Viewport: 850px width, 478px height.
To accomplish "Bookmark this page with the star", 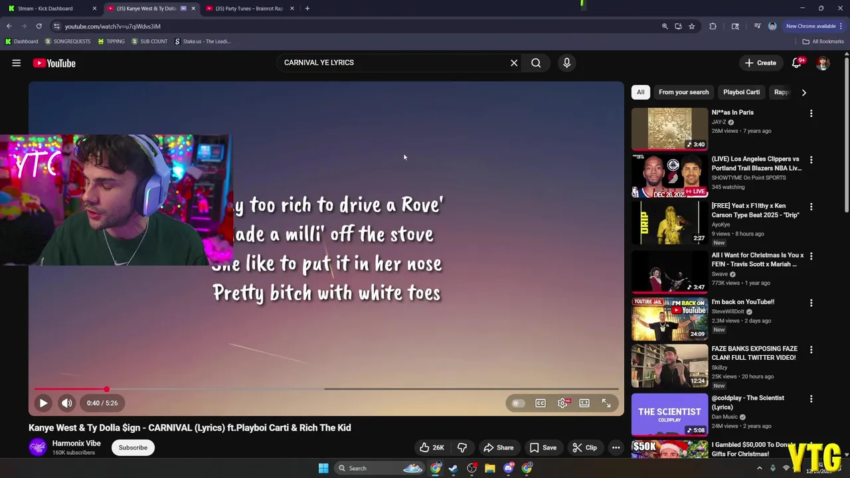I will click(691, 26).
